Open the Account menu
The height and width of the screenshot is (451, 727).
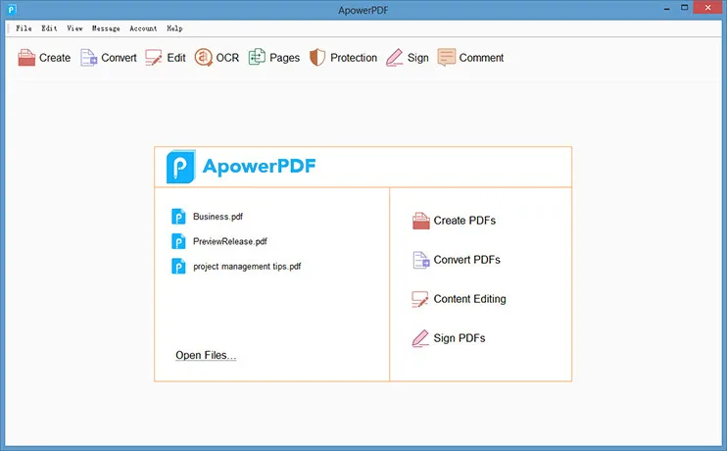(x=143, y=28)
